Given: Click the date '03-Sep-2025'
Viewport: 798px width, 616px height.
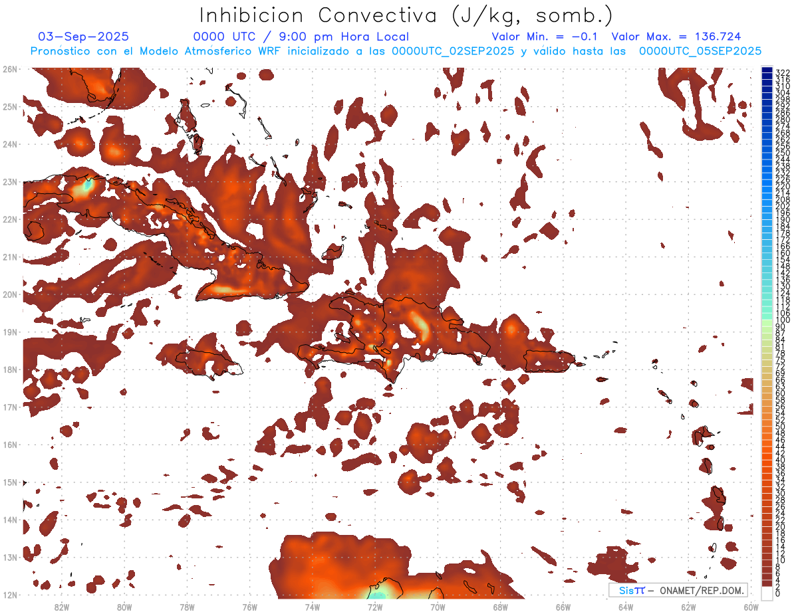Looking at the screenshot, I should point(84,37).
